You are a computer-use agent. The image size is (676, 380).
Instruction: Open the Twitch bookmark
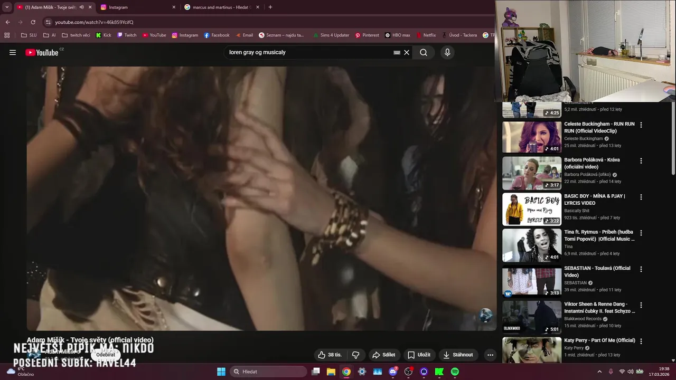click(127, 35)
